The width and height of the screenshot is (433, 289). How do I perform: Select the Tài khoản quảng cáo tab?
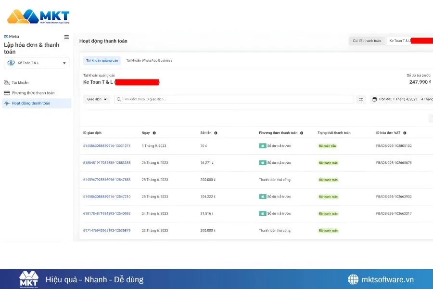coord(102,61)
